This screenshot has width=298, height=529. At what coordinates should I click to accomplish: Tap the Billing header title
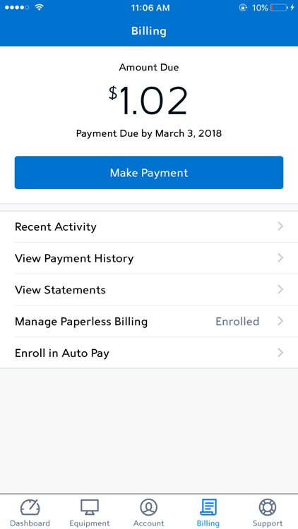coord(149,31)
